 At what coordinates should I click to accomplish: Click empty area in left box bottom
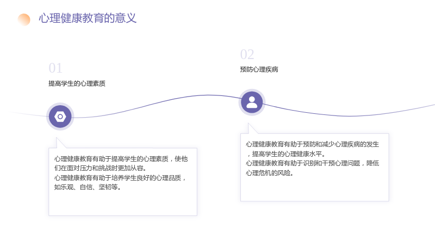[x=123, y=203]
